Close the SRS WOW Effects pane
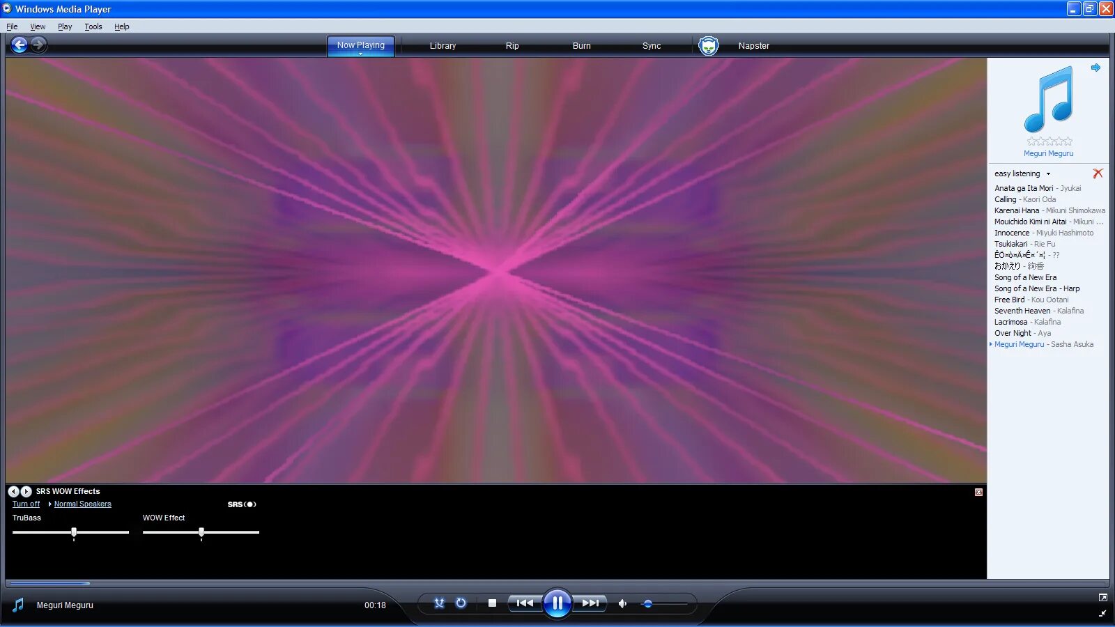The width and height of the screenshot is (1115, 627). pos(978,492)
